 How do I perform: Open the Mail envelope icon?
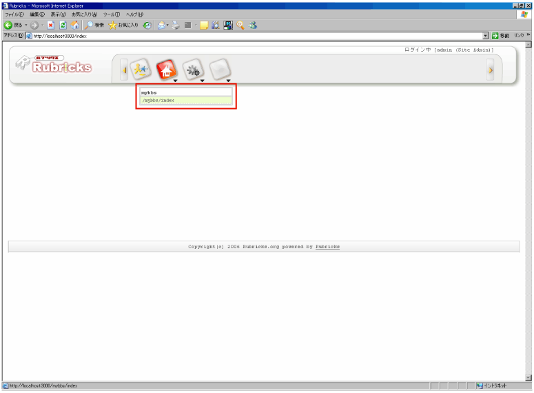pos(162,26)
